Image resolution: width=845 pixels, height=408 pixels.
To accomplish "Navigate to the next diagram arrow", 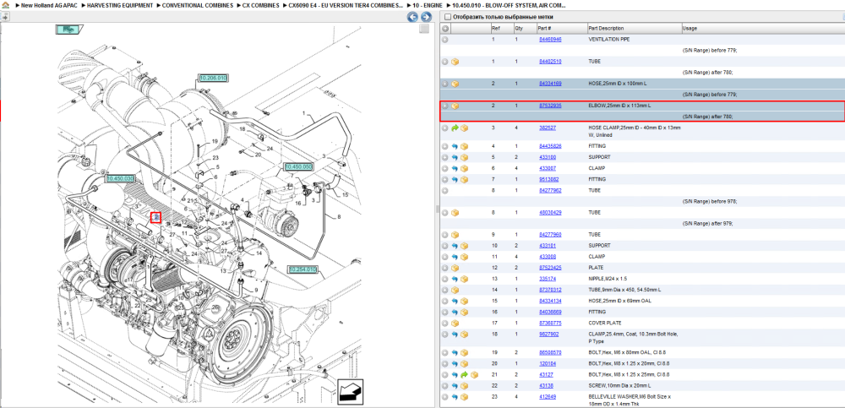I will coord(426,17).
